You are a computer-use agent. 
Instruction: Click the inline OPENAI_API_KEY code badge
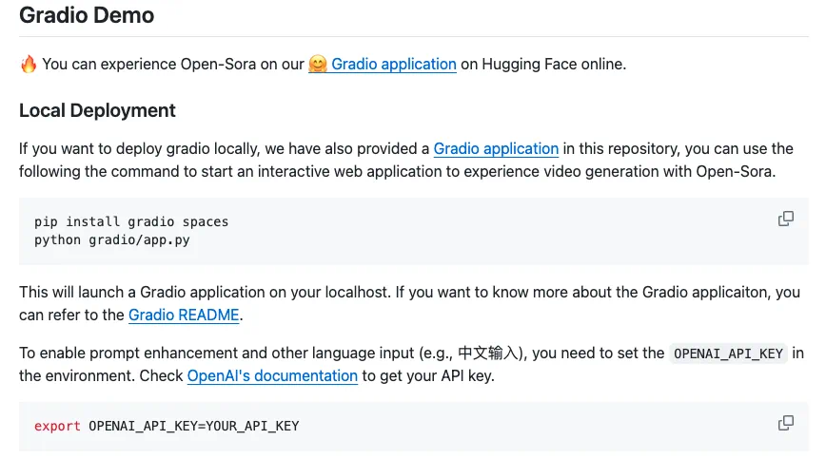[x=728, y=354]
